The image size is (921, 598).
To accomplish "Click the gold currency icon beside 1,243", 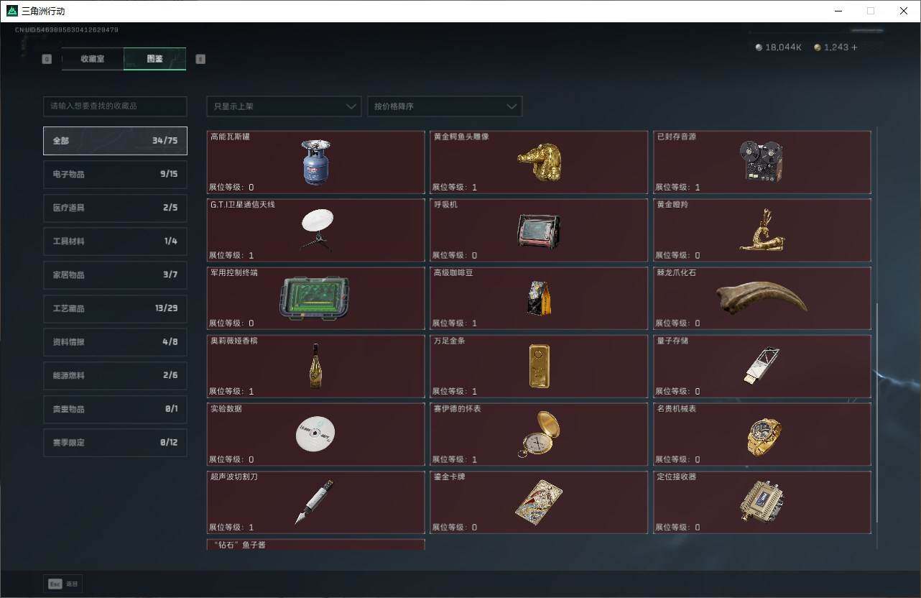I will click(x=818, y=47).
